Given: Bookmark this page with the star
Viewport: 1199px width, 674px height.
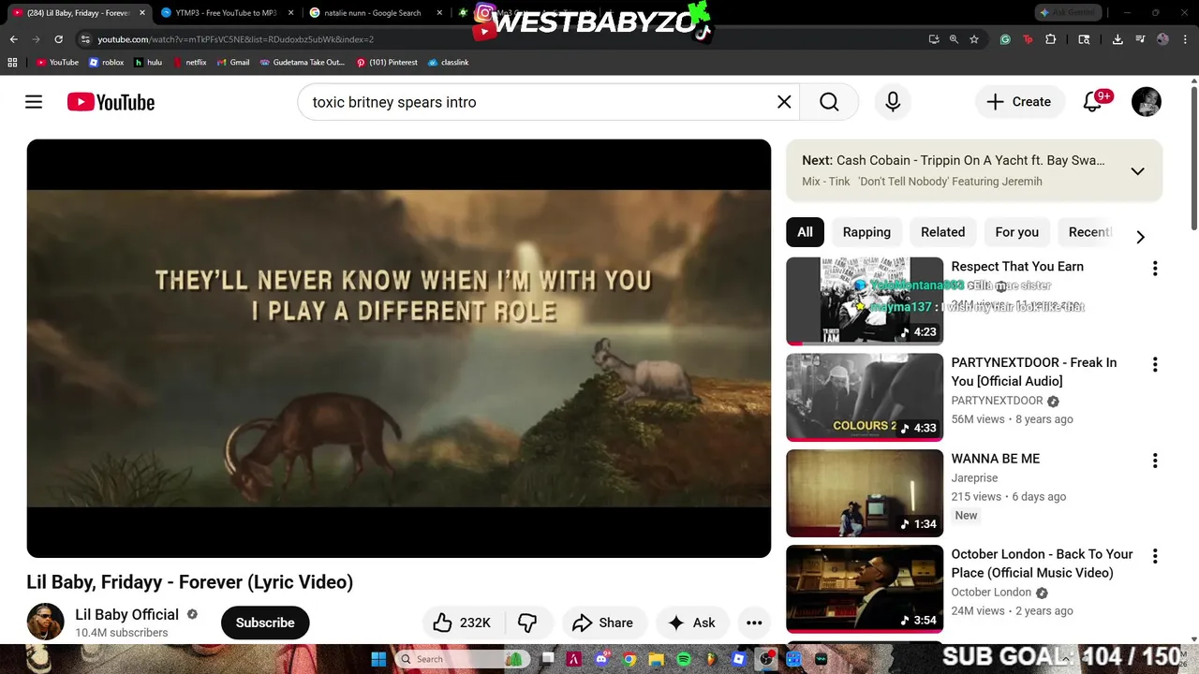Looking at the screenshot, I should click(x=974, y=39).
